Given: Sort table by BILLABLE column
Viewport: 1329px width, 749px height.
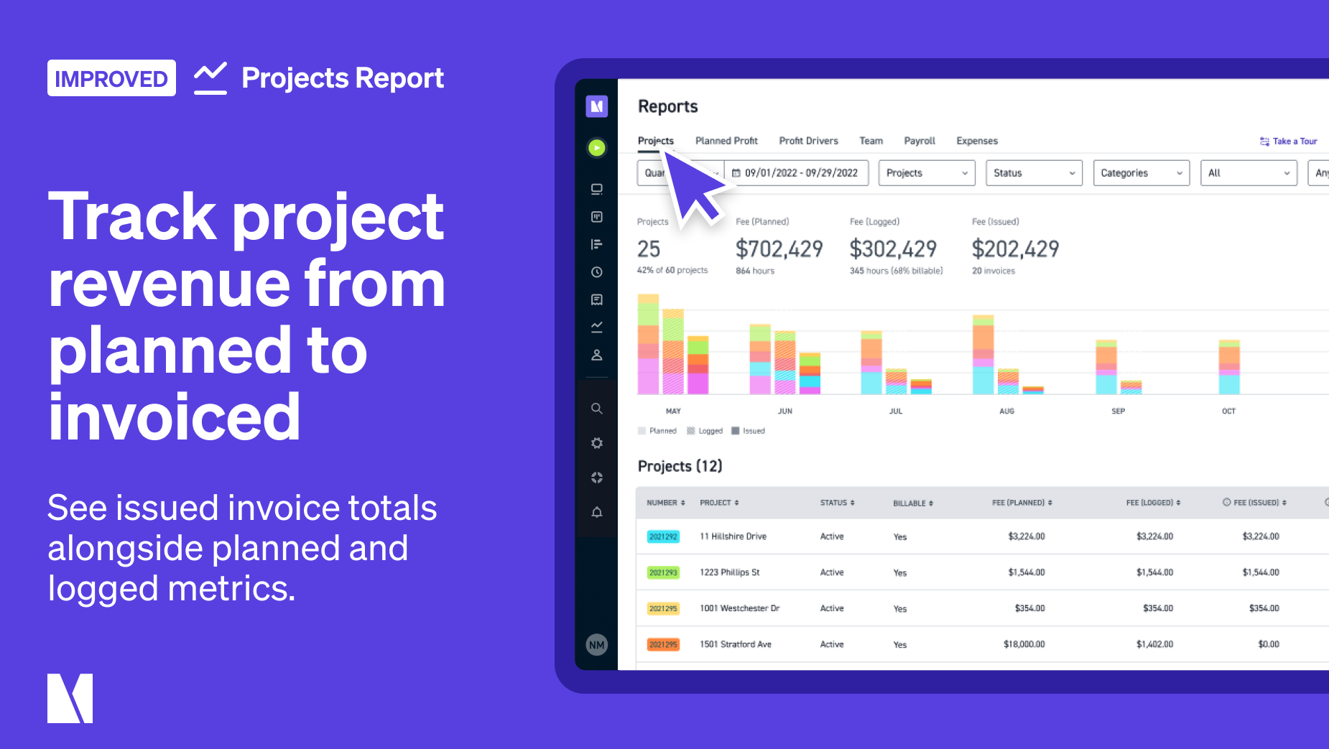Looking at the screenshot, I should point(930,504).
